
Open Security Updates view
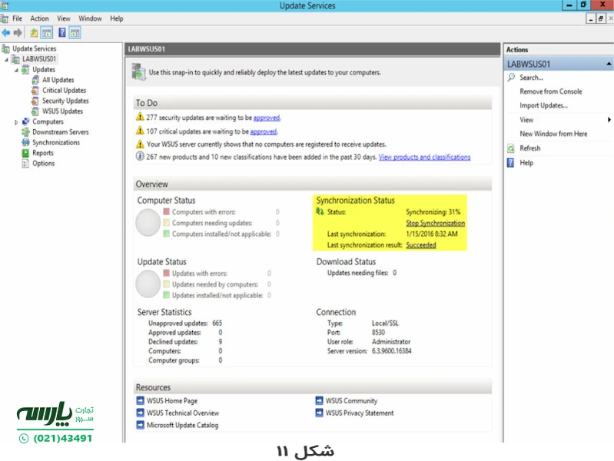click(65, 101)
